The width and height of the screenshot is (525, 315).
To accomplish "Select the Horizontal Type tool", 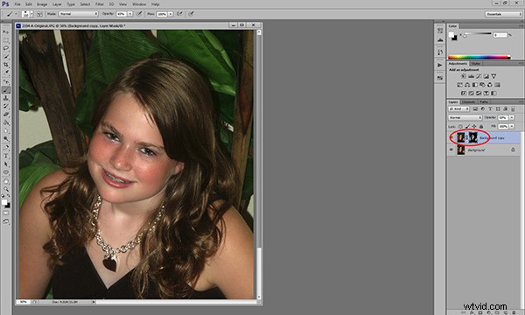I will (x=6, y=156).
